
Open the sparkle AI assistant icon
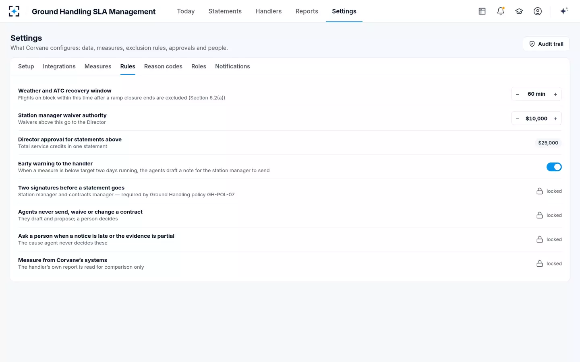coord(564,11)
